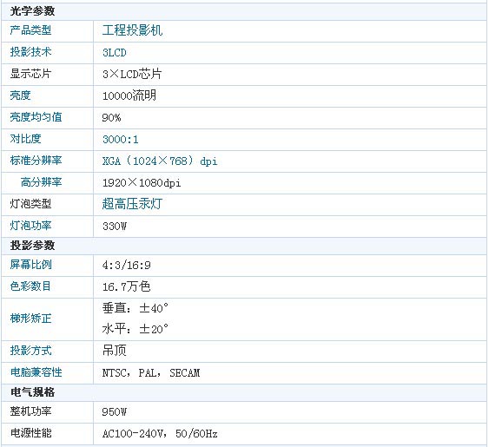
Task: Open the 灯泡功率 label link
Action: [x=30, y=226]
